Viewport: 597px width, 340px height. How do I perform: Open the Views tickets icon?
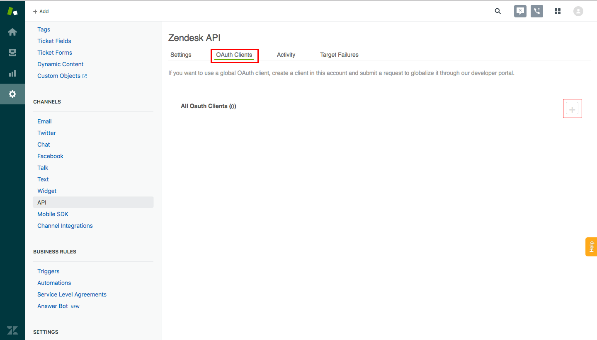coord(12,53)
